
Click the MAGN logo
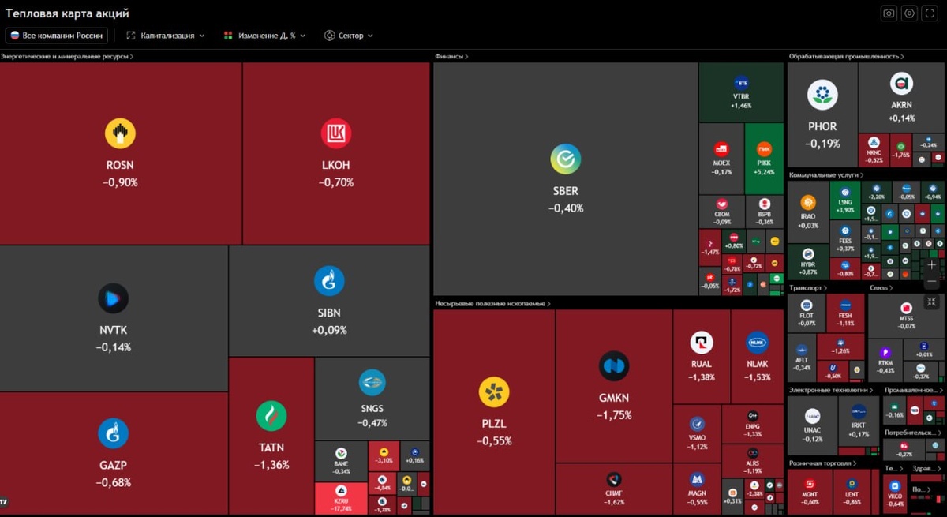697,479
